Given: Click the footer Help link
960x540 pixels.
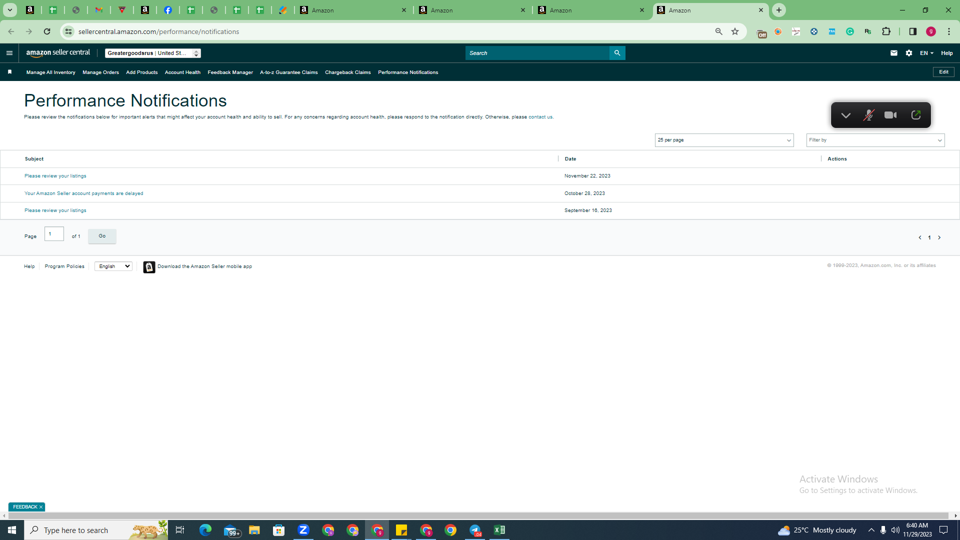Looking at the screenshot, I should [29, 266].
